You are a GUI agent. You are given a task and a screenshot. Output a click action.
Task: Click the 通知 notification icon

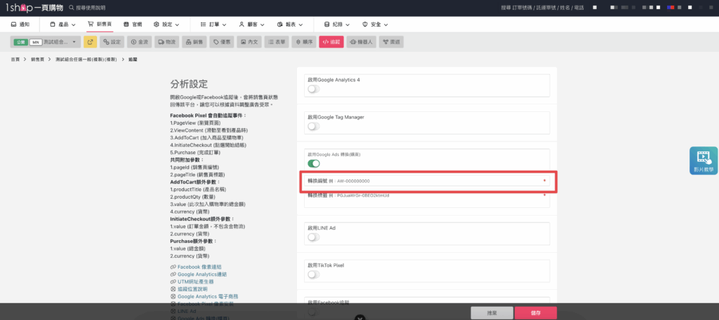click(20, 24)
